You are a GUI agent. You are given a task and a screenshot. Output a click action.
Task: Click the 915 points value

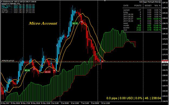(139, 25)
